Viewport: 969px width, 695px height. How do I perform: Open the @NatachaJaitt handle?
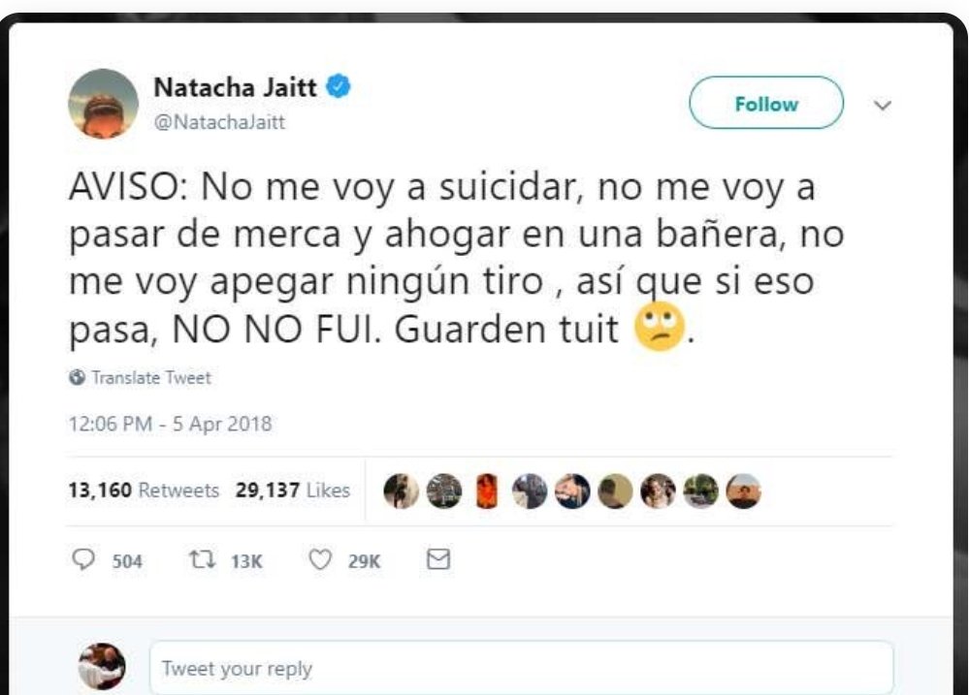pyautogui.click(x=219, y=122)
